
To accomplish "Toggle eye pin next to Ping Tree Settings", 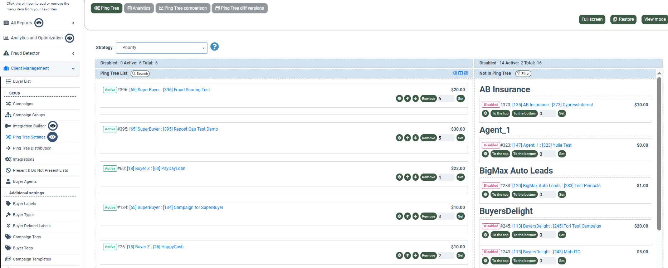I will (52, 137).
